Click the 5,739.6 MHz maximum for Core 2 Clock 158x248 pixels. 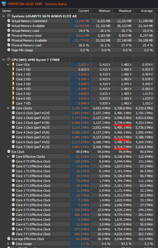[x=123, y=122]
